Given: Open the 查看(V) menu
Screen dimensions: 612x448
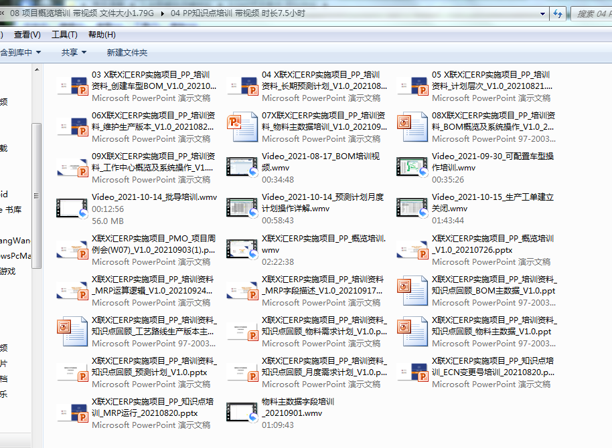Looking at the screenshot, I should coord(27,35).
